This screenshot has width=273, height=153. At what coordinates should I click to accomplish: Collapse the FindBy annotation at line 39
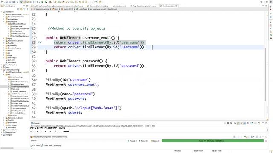[x=37, y=94]
